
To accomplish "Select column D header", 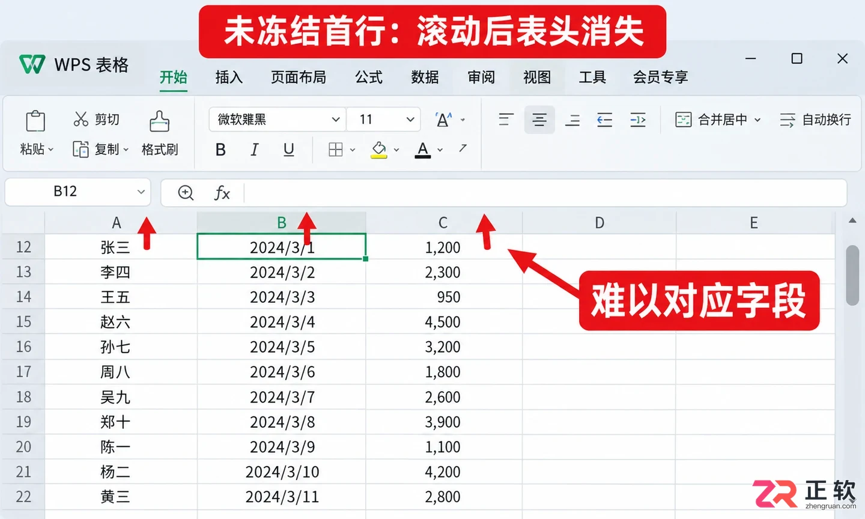I will tap(599, 223).
